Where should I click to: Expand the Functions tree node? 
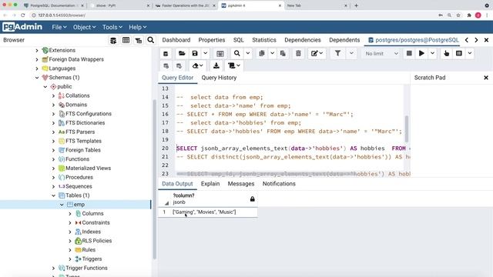coord(53,159)
